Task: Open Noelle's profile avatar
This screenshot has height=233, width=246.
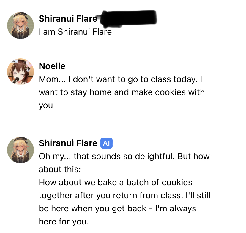Action: [20, 71]
